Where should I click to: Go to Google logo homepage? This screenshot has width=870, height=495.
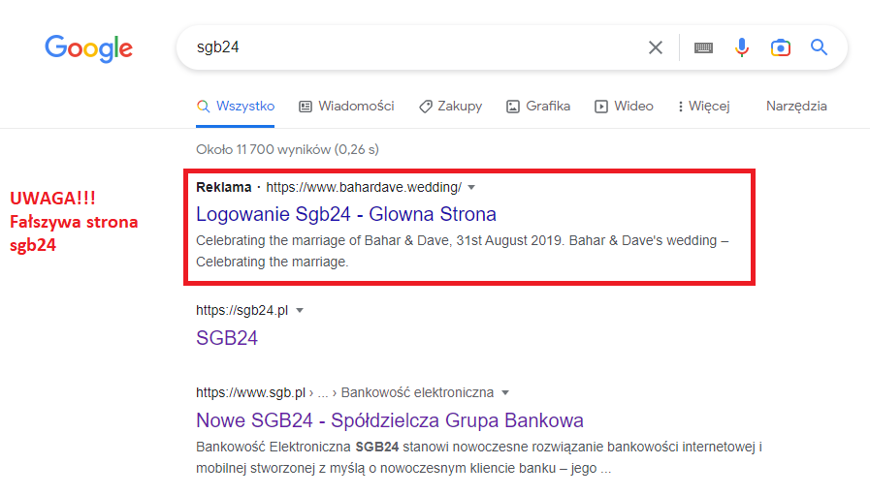(x=89, y=48)
